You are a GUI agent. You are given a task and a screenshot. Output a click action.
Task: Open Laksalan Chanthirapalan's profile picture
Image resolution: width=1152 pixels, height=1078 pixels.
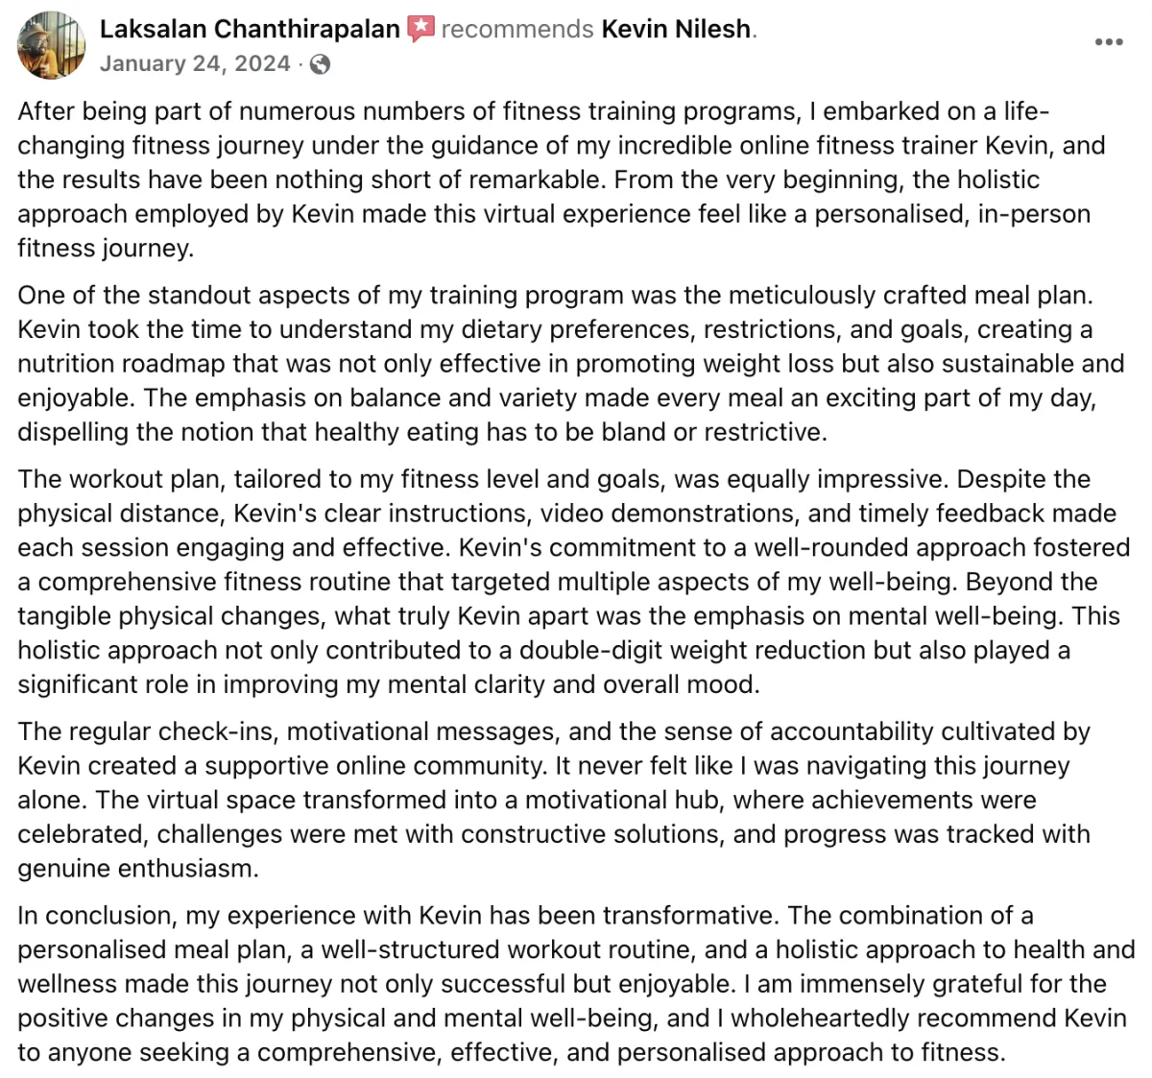tap(51, 45)
